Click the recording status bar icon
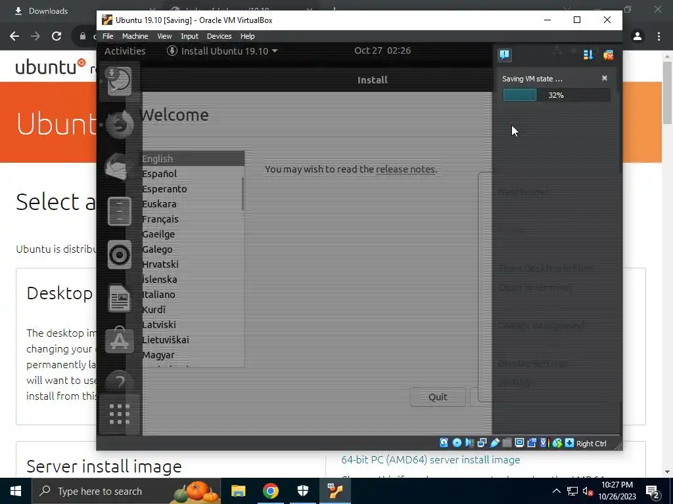 532,443
